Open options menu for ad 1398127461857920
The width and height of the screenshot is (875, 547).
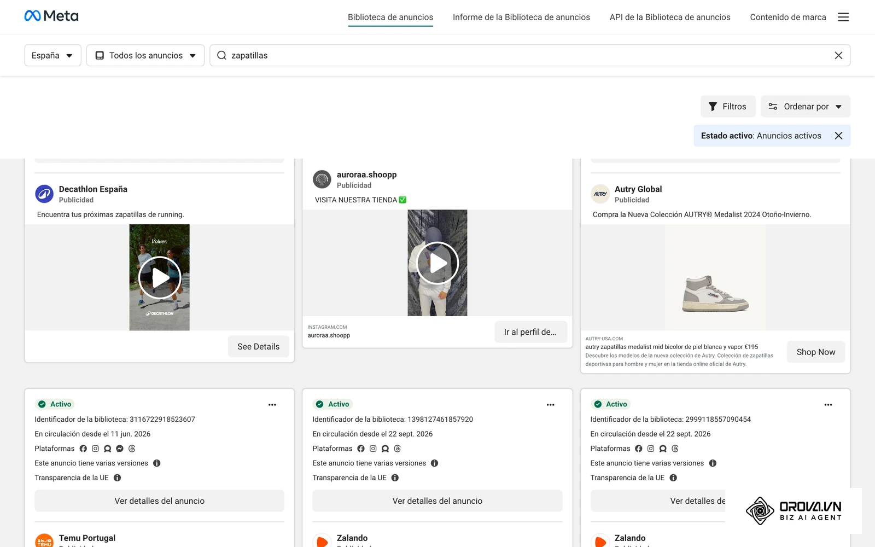coord(551,405)
